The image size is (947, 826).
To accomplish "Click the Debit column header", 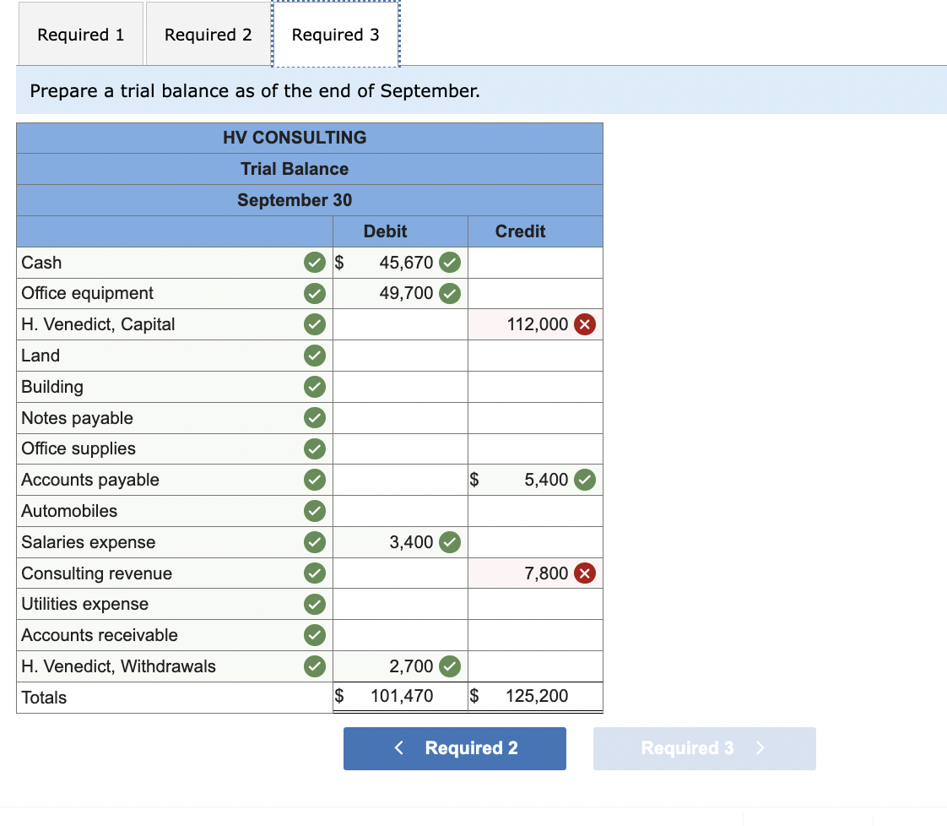I will point(386,231).
